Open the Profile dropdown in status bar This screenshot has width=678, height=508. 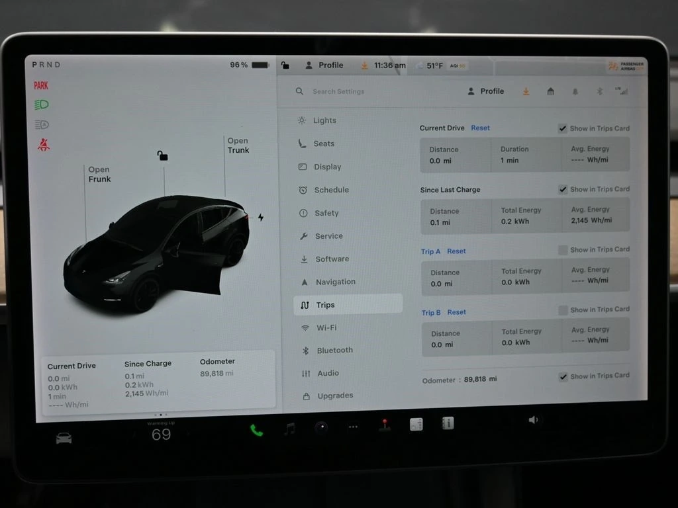[x=324, y=65]
